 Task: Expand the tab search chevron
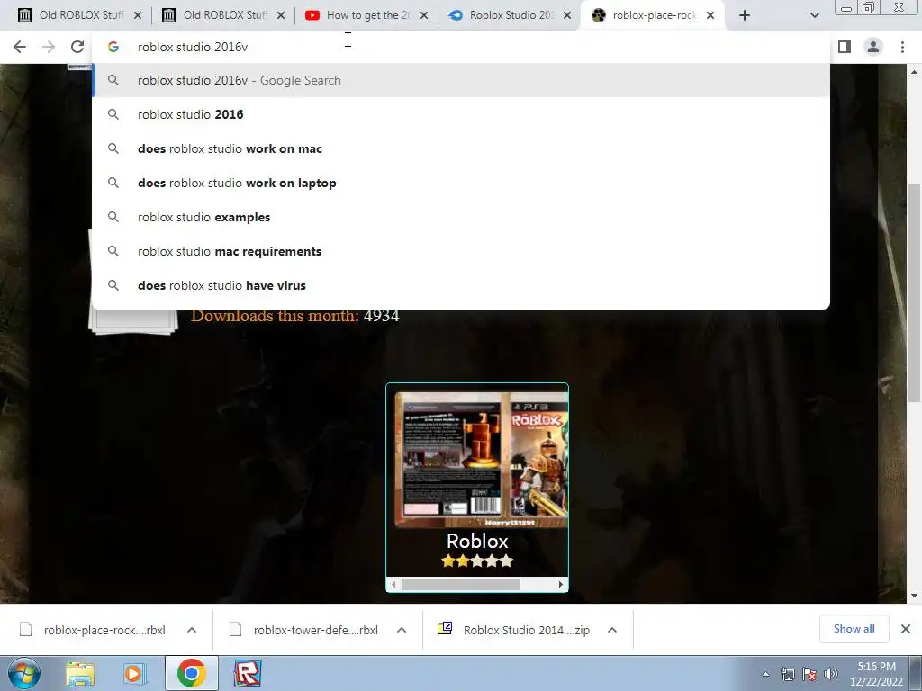point(814,16)
